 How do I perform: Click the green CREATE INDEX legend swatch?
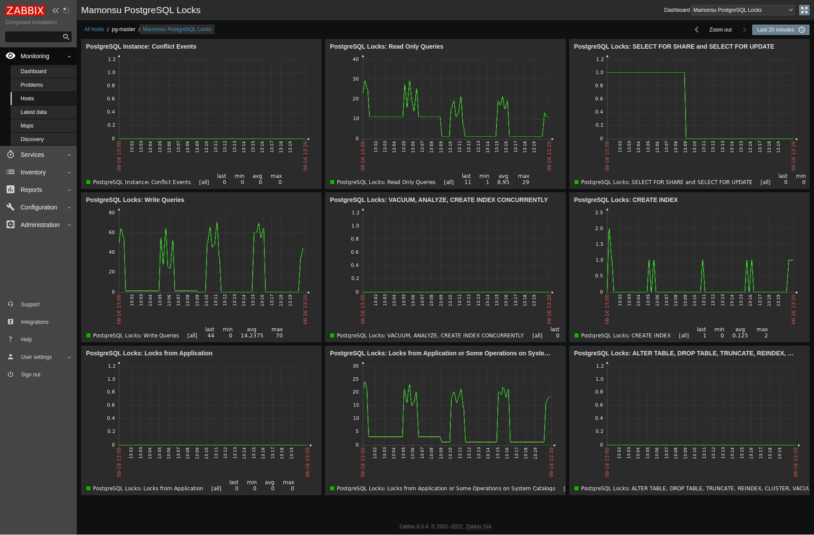[x=576, y=336]
